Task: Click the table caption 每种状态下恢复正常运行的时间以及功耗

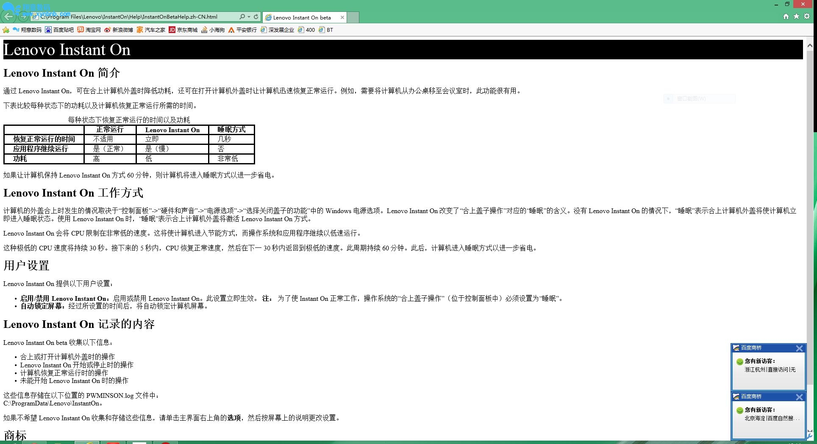Action: click(x=129, y=120)
